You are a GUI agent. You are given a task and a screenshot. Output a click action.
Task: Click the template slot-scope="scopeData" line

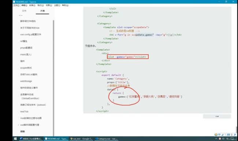pyautogui.click(x=126, y=28)
